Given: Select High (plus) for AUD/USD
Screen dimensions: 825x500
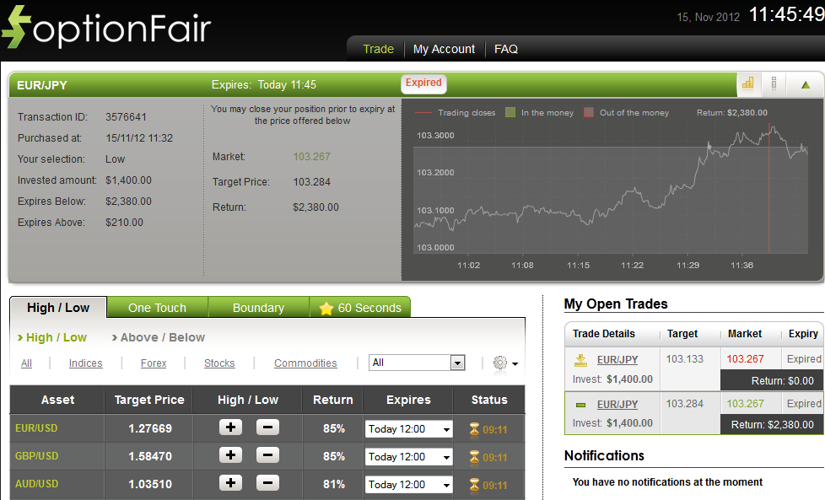Looking at the screenshot, I should pyautogui.click(x=230, y=482).
